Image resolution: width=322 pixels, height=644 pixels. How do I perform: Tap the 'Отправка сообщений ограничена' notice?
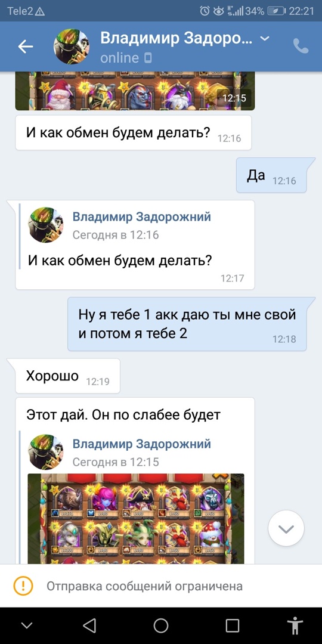click(x=144, y=586)
